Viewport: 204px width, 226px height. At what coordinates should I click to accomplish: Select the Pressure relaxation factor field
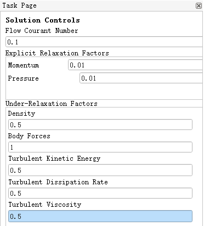(x=141, y=78)
